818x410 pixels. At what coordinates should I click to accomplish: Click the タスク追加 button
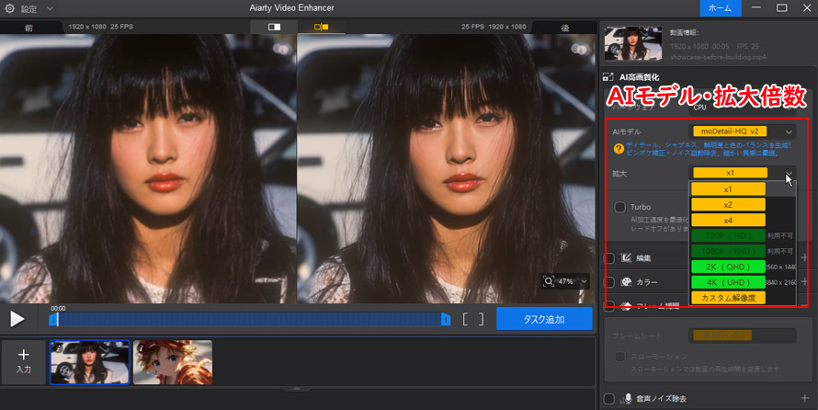tap(544, 319)
